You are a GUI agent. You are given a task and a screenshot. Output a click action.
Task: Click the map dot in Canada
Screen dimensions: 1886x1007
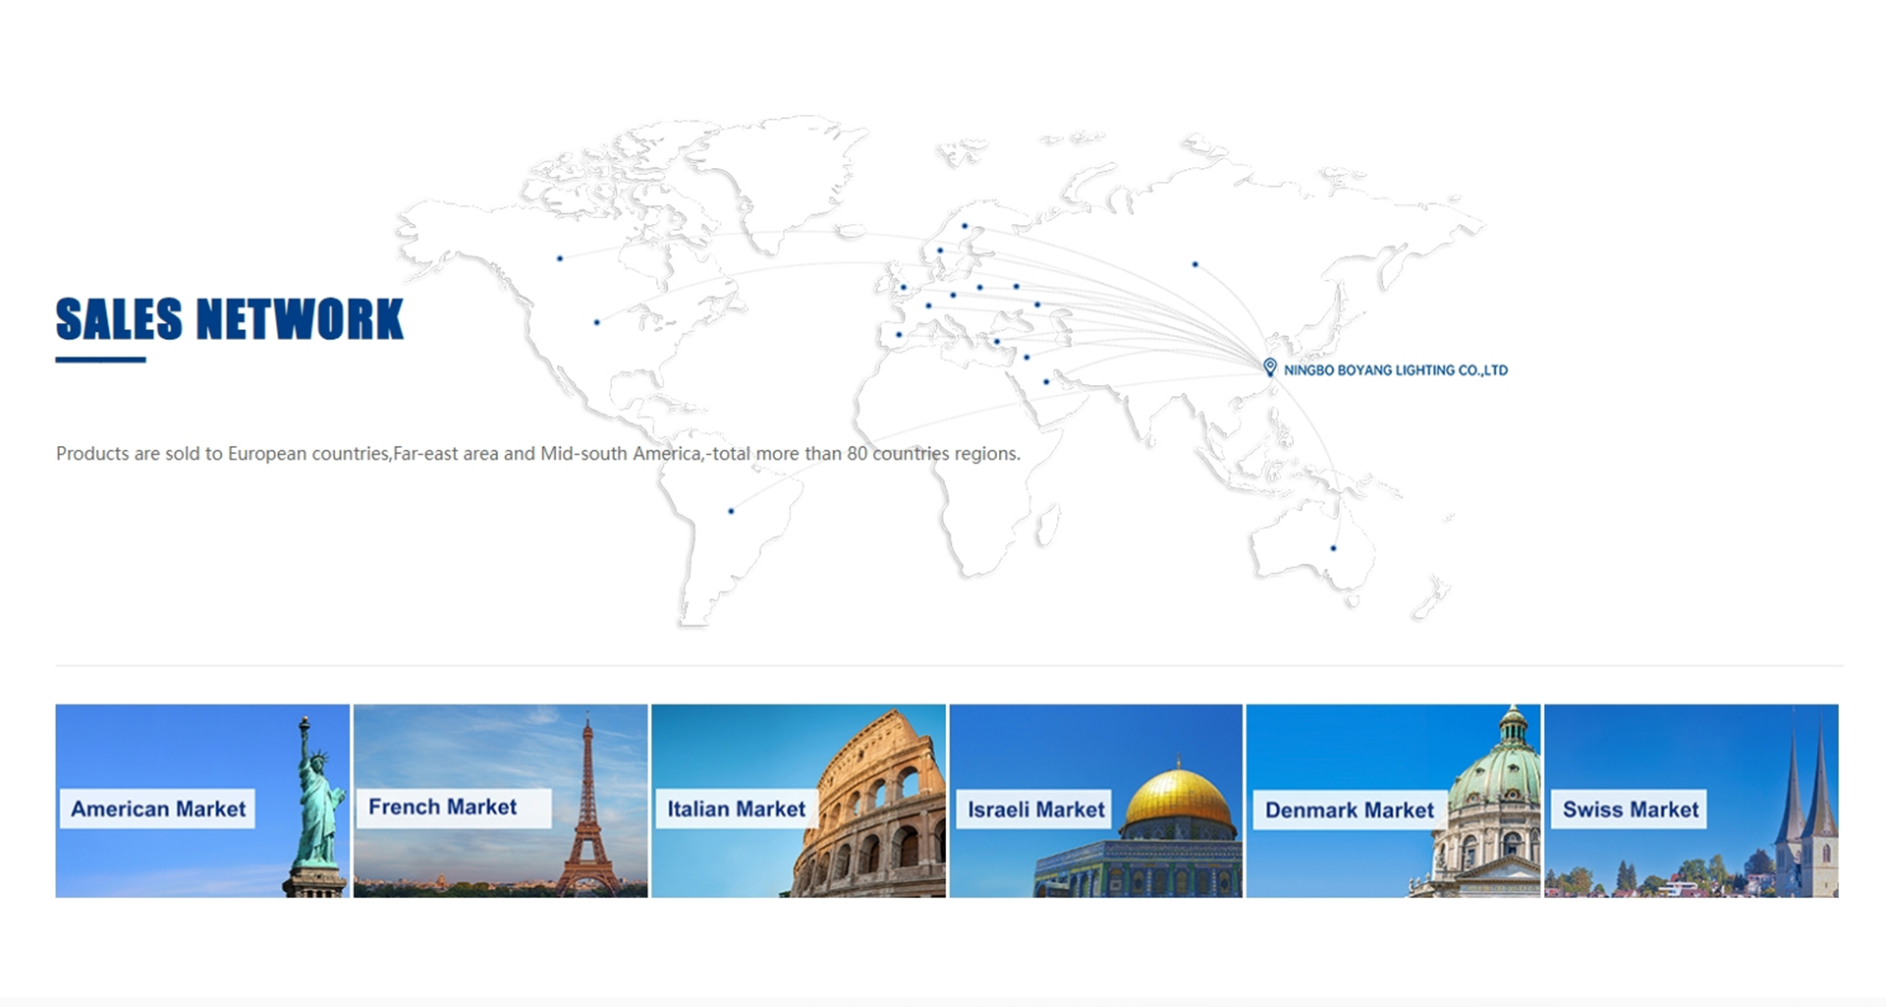pyautogui.click(x=560, y=258)
